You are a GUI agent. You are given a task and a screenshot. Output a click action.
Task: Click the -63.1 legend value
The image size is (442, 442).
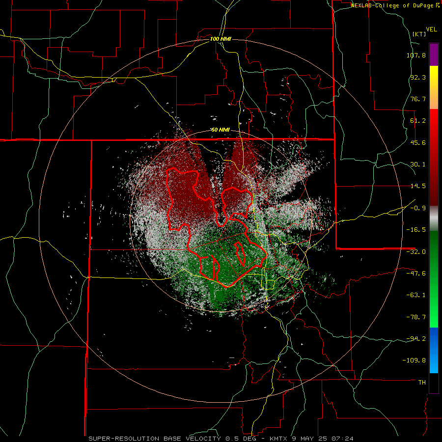point(416,295)
